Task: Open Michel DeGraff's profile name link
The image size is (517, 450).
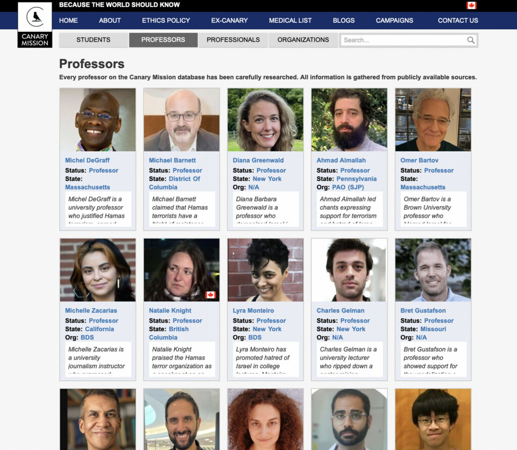Action: [87, 160]
